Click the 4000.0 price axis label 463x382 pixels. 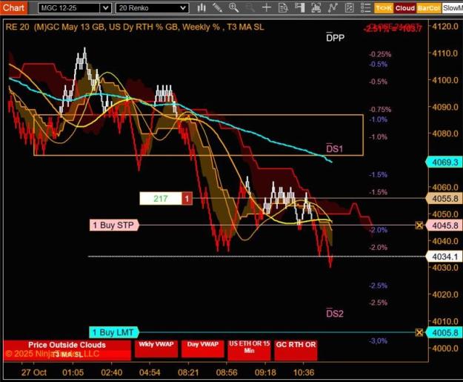pyautogui.click(x=445, y=349)
